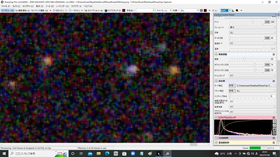280x157 pixels.
Task: Open 背景減算 dropdown
Action: (252, 107)
